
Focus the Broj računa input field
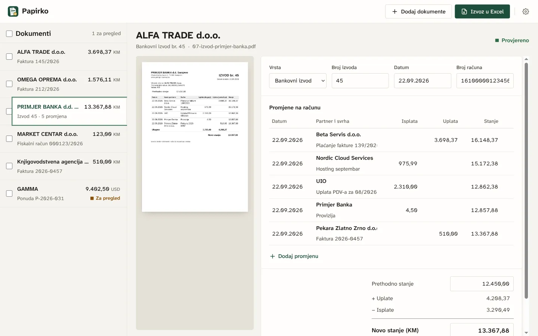point(485,81)
